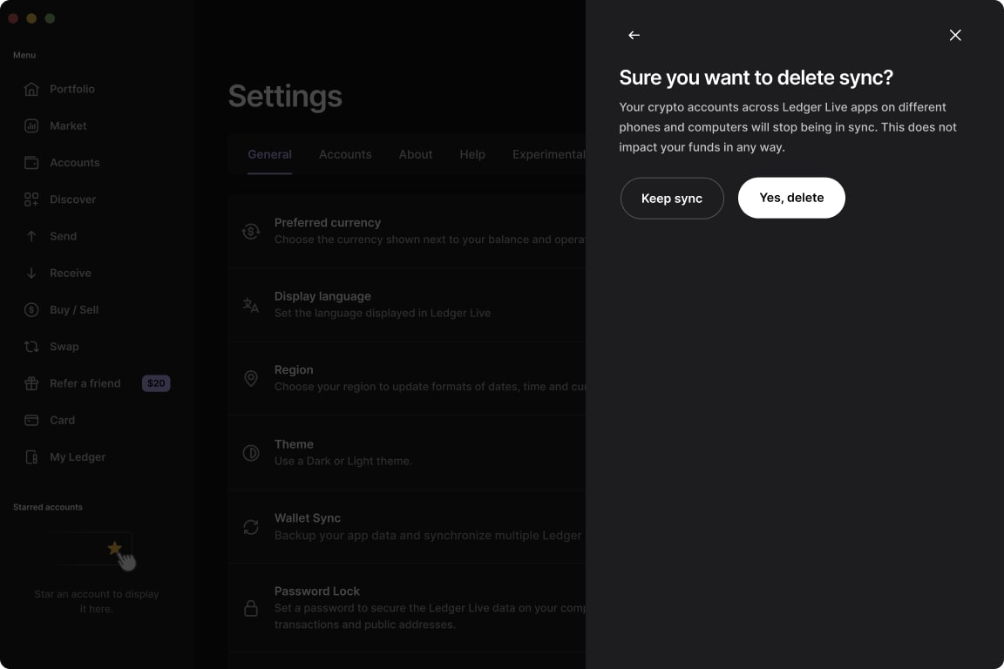Viewport: 1004px width, 669px height.
Task: Click the starred accounts star placeholder
Action: click(114, 548)
